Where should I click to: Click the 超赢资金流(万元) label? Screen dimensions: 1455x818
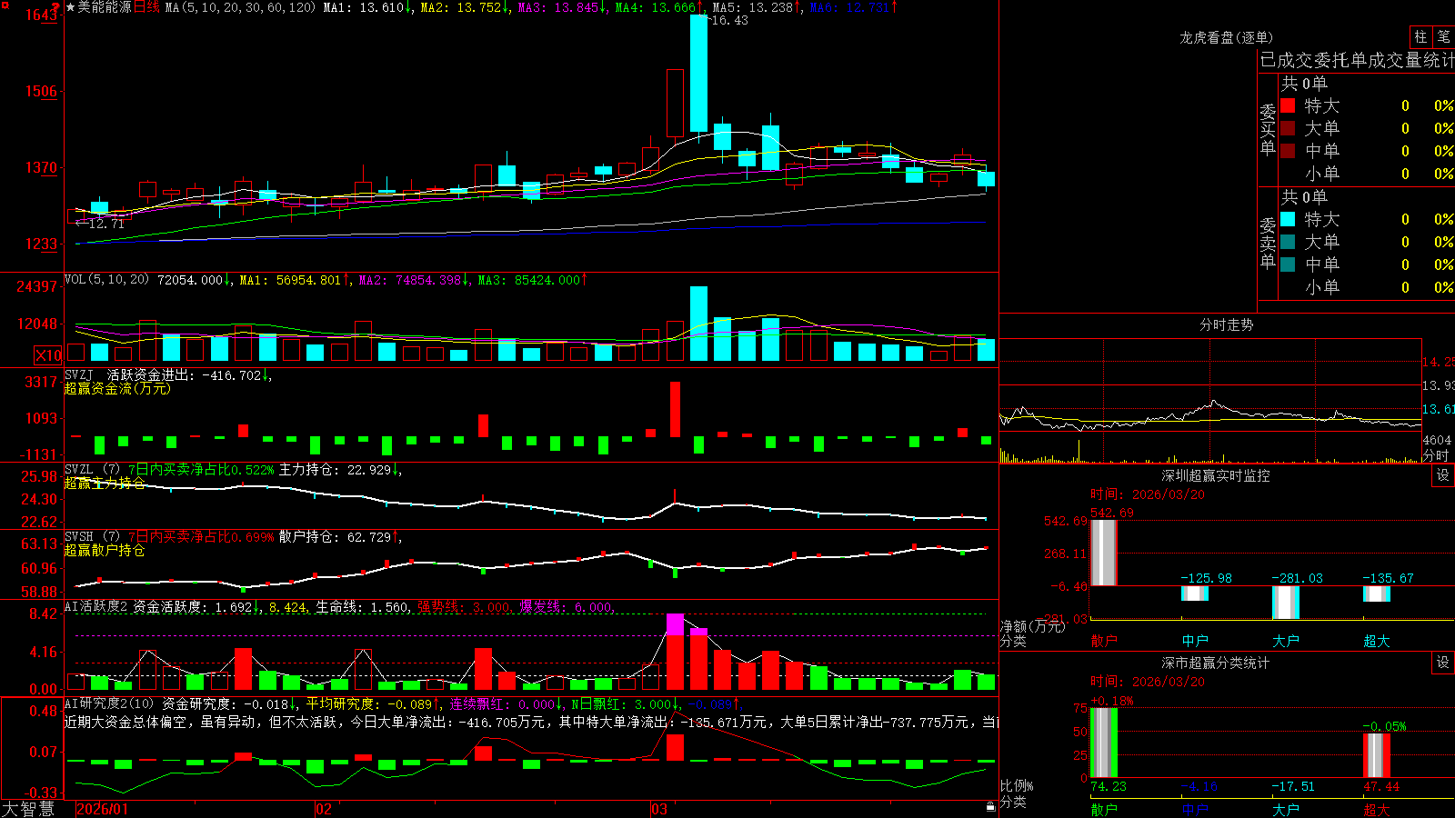117,388
